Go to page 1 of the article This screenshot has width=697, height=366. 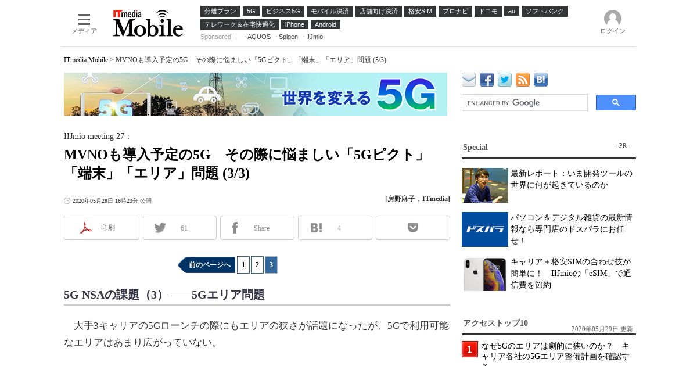pyautogui.click(x=243, y=265)
